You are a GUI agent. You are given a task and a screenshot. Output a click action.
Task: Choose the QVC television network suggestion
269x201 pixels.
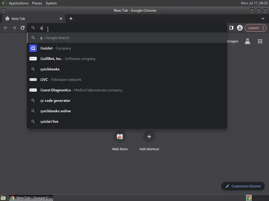point(127,80)
